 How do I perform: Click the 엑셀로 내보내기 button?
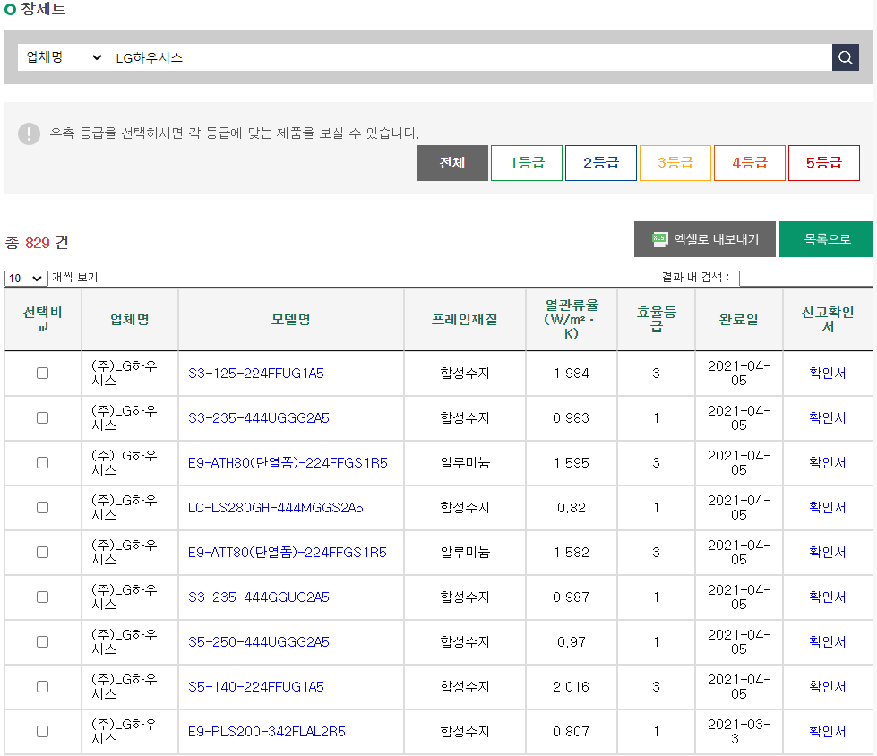[x=705, y=239]
